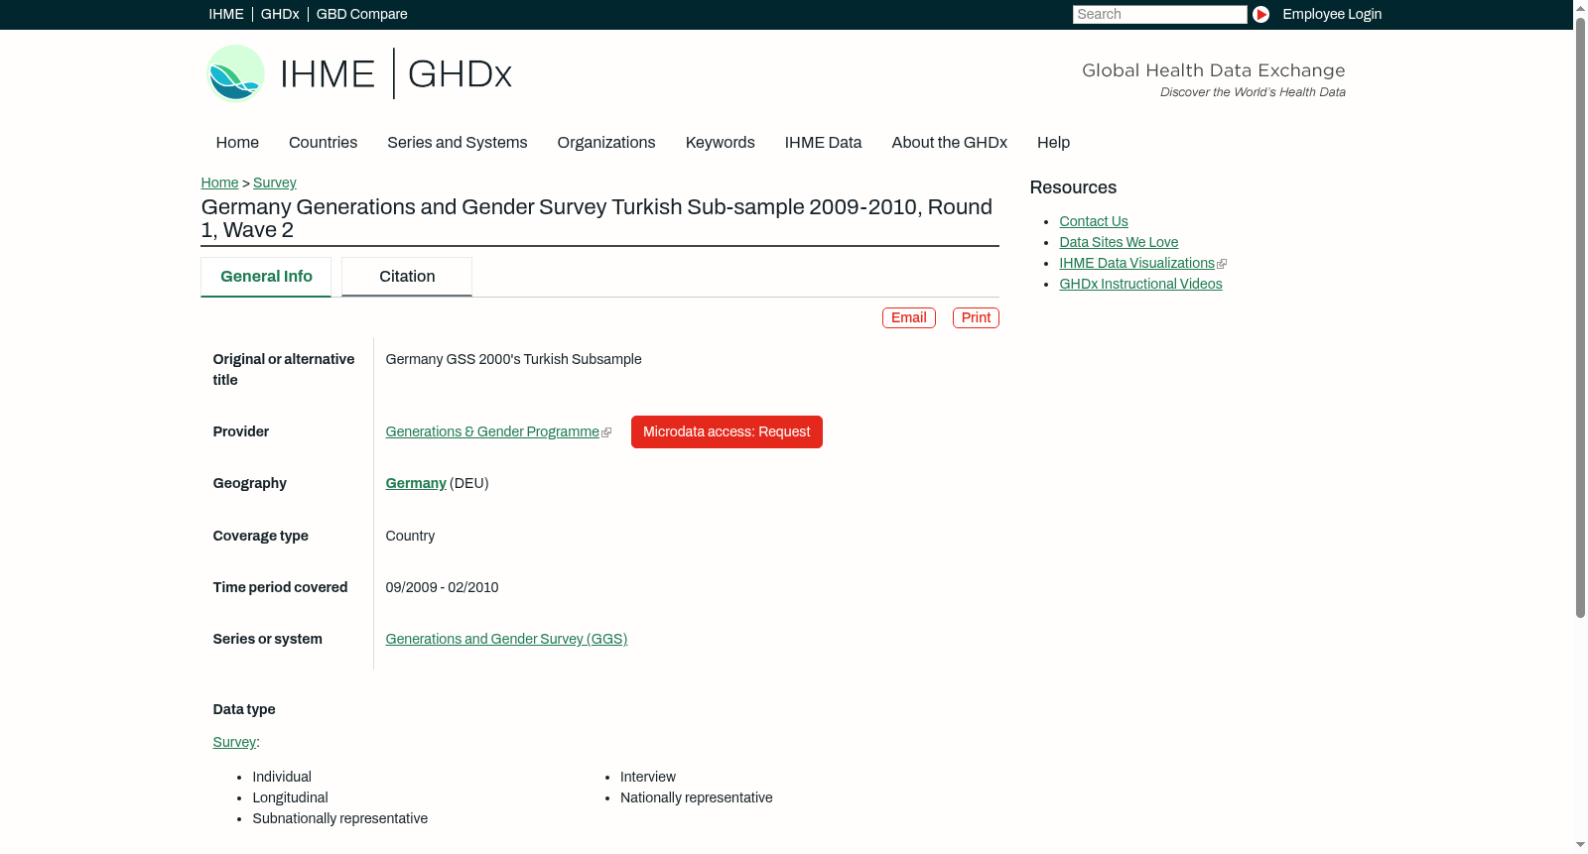Click the Resources sidebar heading

(1073, 187)
